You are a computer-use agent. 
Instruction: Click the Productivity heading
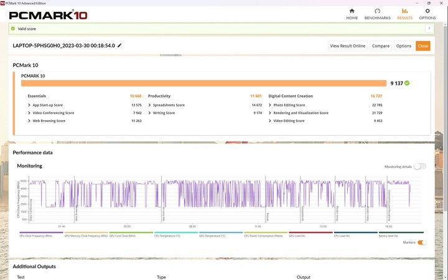click(x=159, y=96)
